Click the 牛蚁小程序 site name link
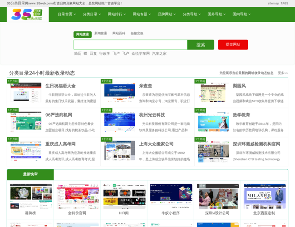 coord(171,213)
